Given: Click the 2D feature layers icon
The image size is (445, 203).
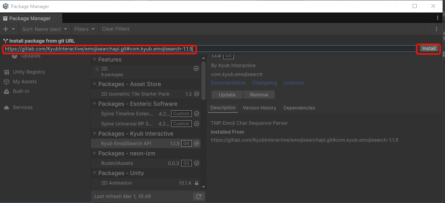Looking at the screenshot, I should (97, 69).
